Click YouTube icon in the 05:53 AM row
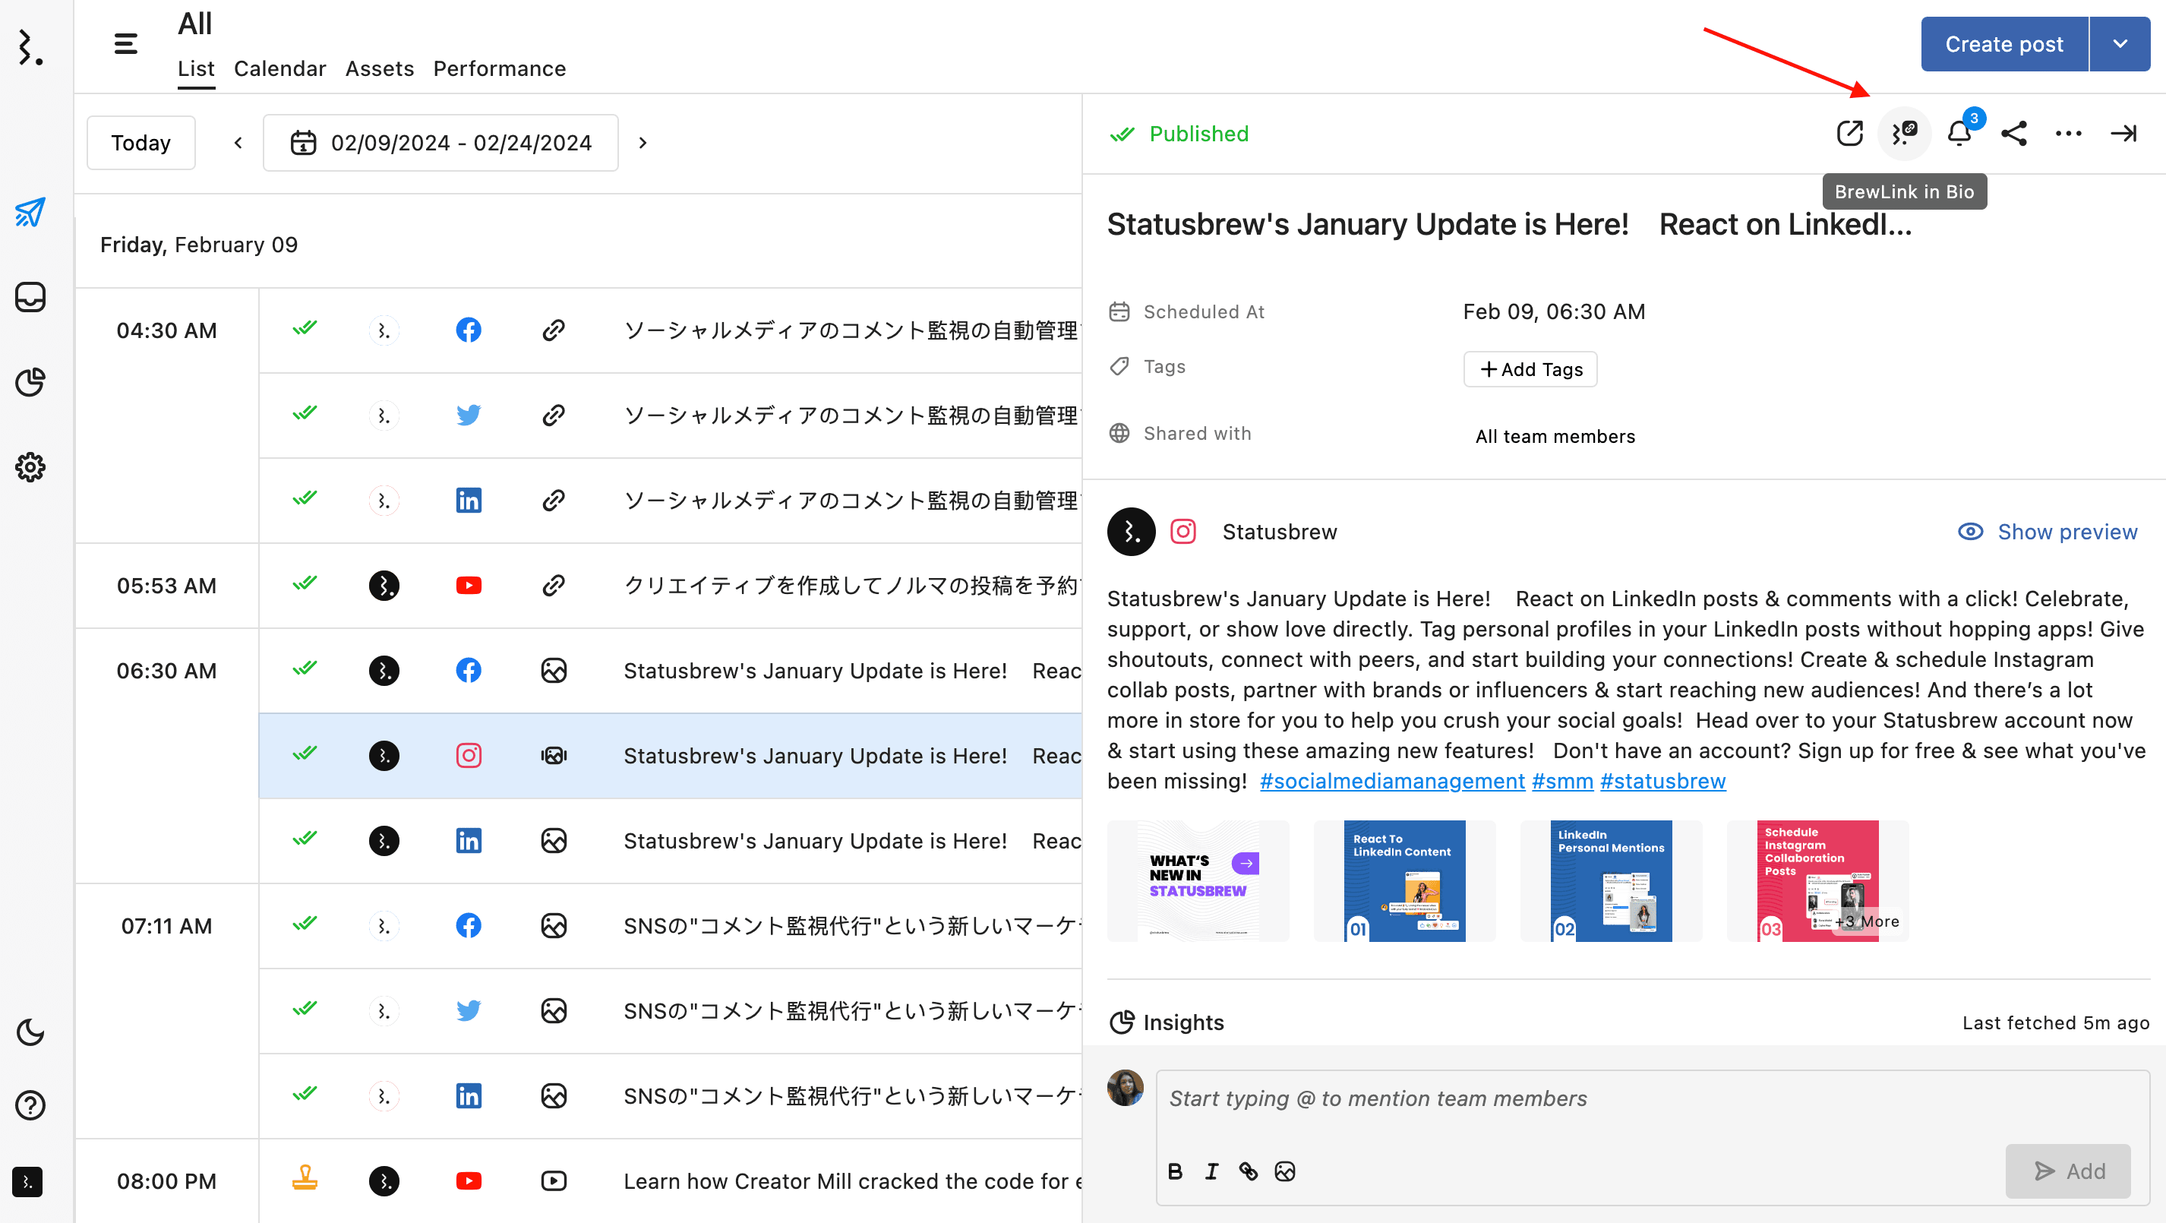Image resolution: width=2166 pixels, height=1223 pixels. (x=469, y=586)
